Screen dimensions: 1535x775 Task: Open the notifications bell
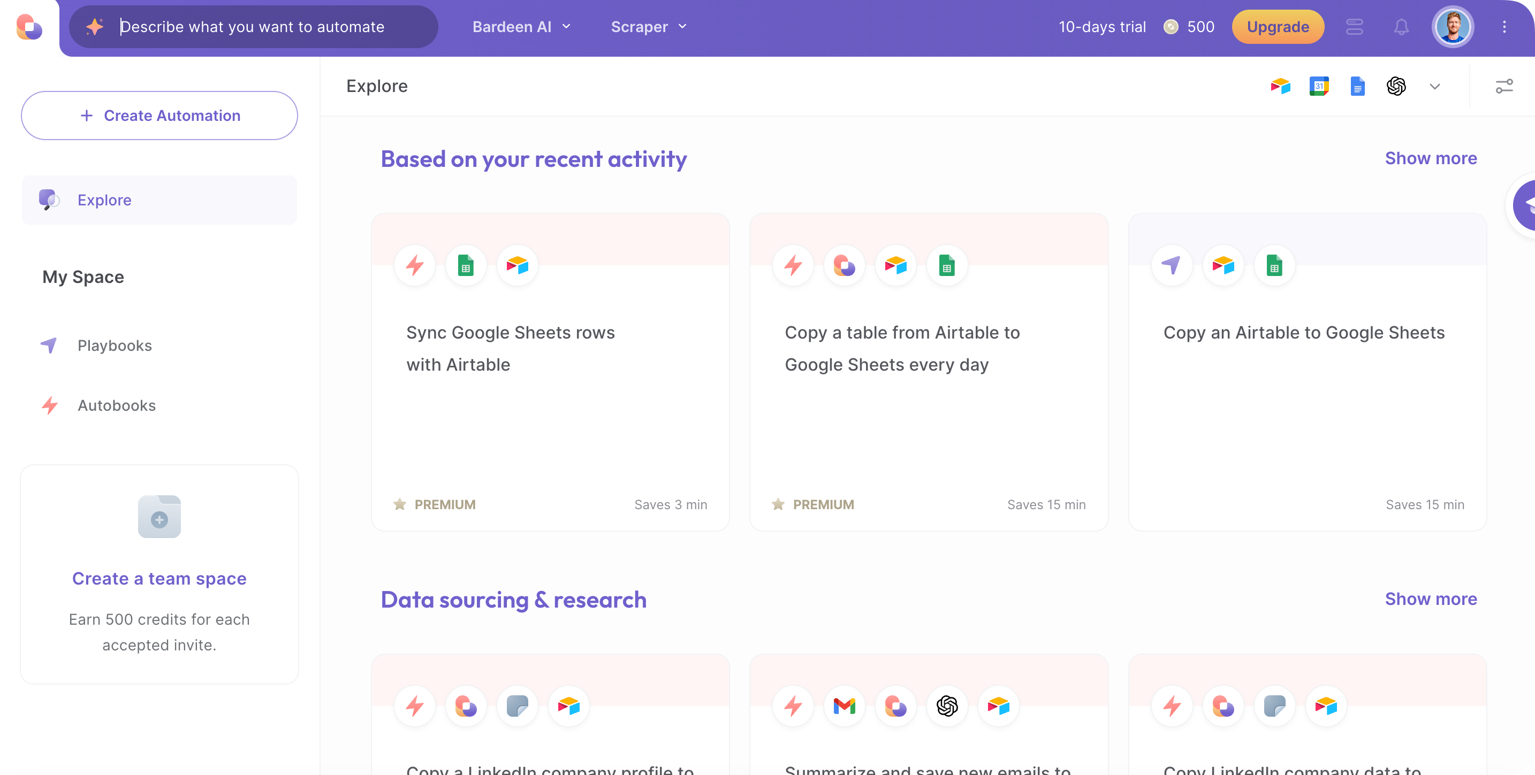coord(1401,27)
